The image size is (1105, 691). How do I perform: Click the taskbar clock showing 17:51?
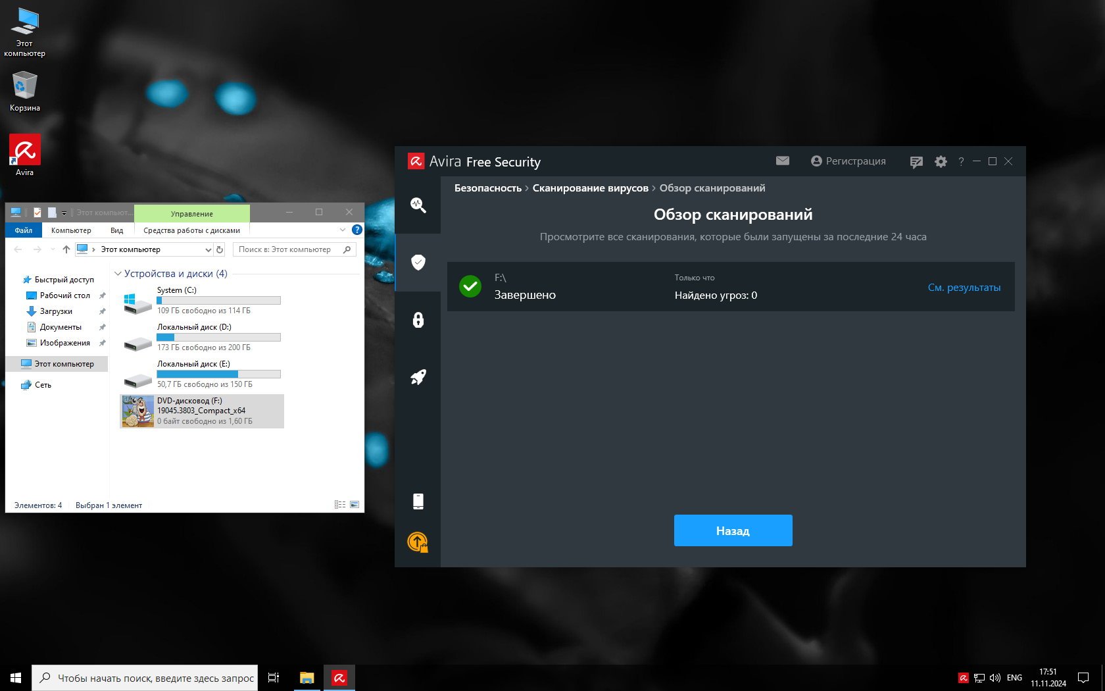pyautogui.click(x=1048, y=678)
